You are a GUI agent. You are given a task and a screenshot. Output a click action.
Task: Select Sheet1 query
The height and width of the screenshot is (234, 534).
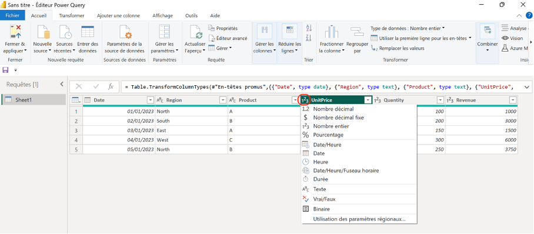[x=34, y=99]
